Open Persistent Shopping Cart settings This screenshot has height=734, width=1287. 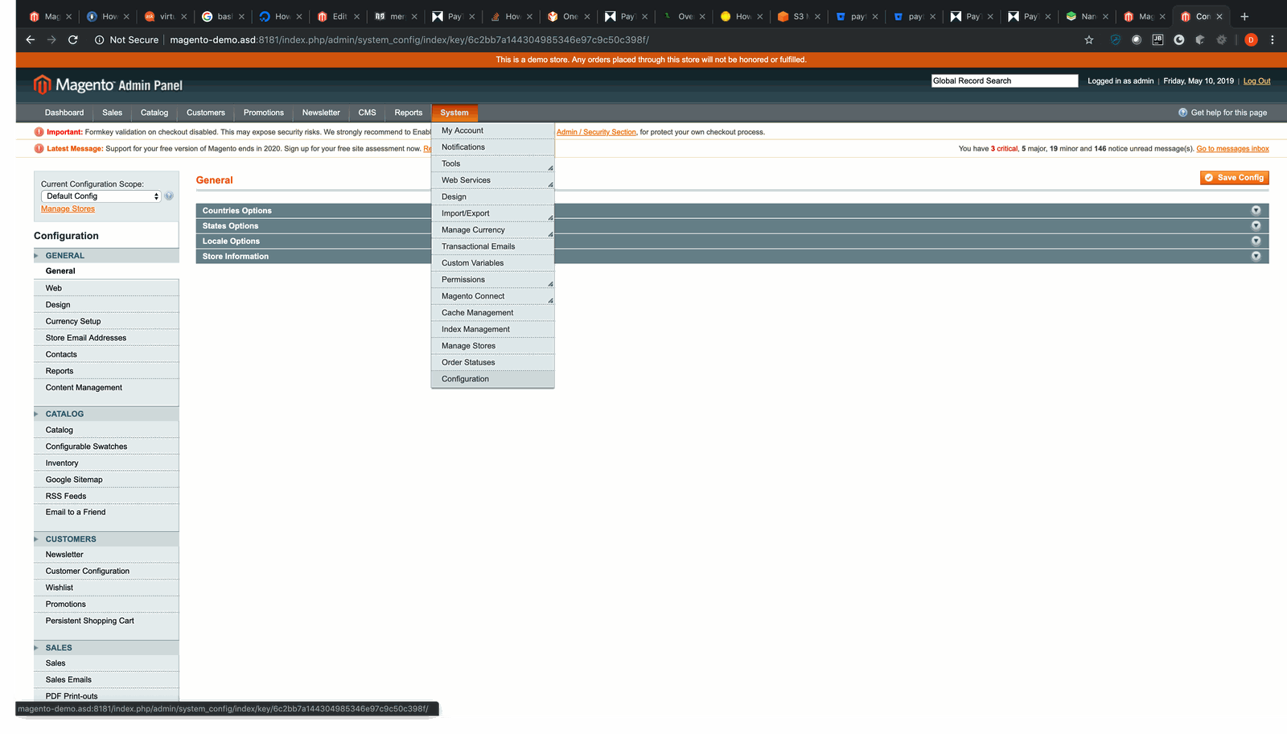pos(106,621)
